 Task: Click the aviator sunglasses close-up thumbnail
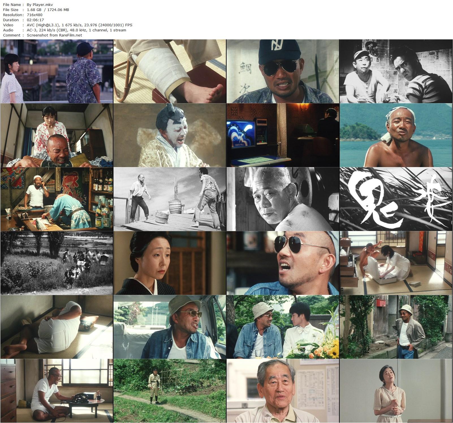(283, 264)
